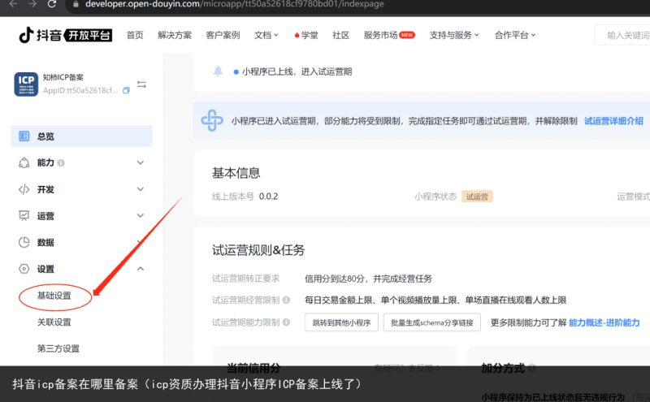The height and width of the screenshot is (402, 650).
Task: Click the 能力 info question mark icon
Action: pyautogui.click(x=61, y=163)
